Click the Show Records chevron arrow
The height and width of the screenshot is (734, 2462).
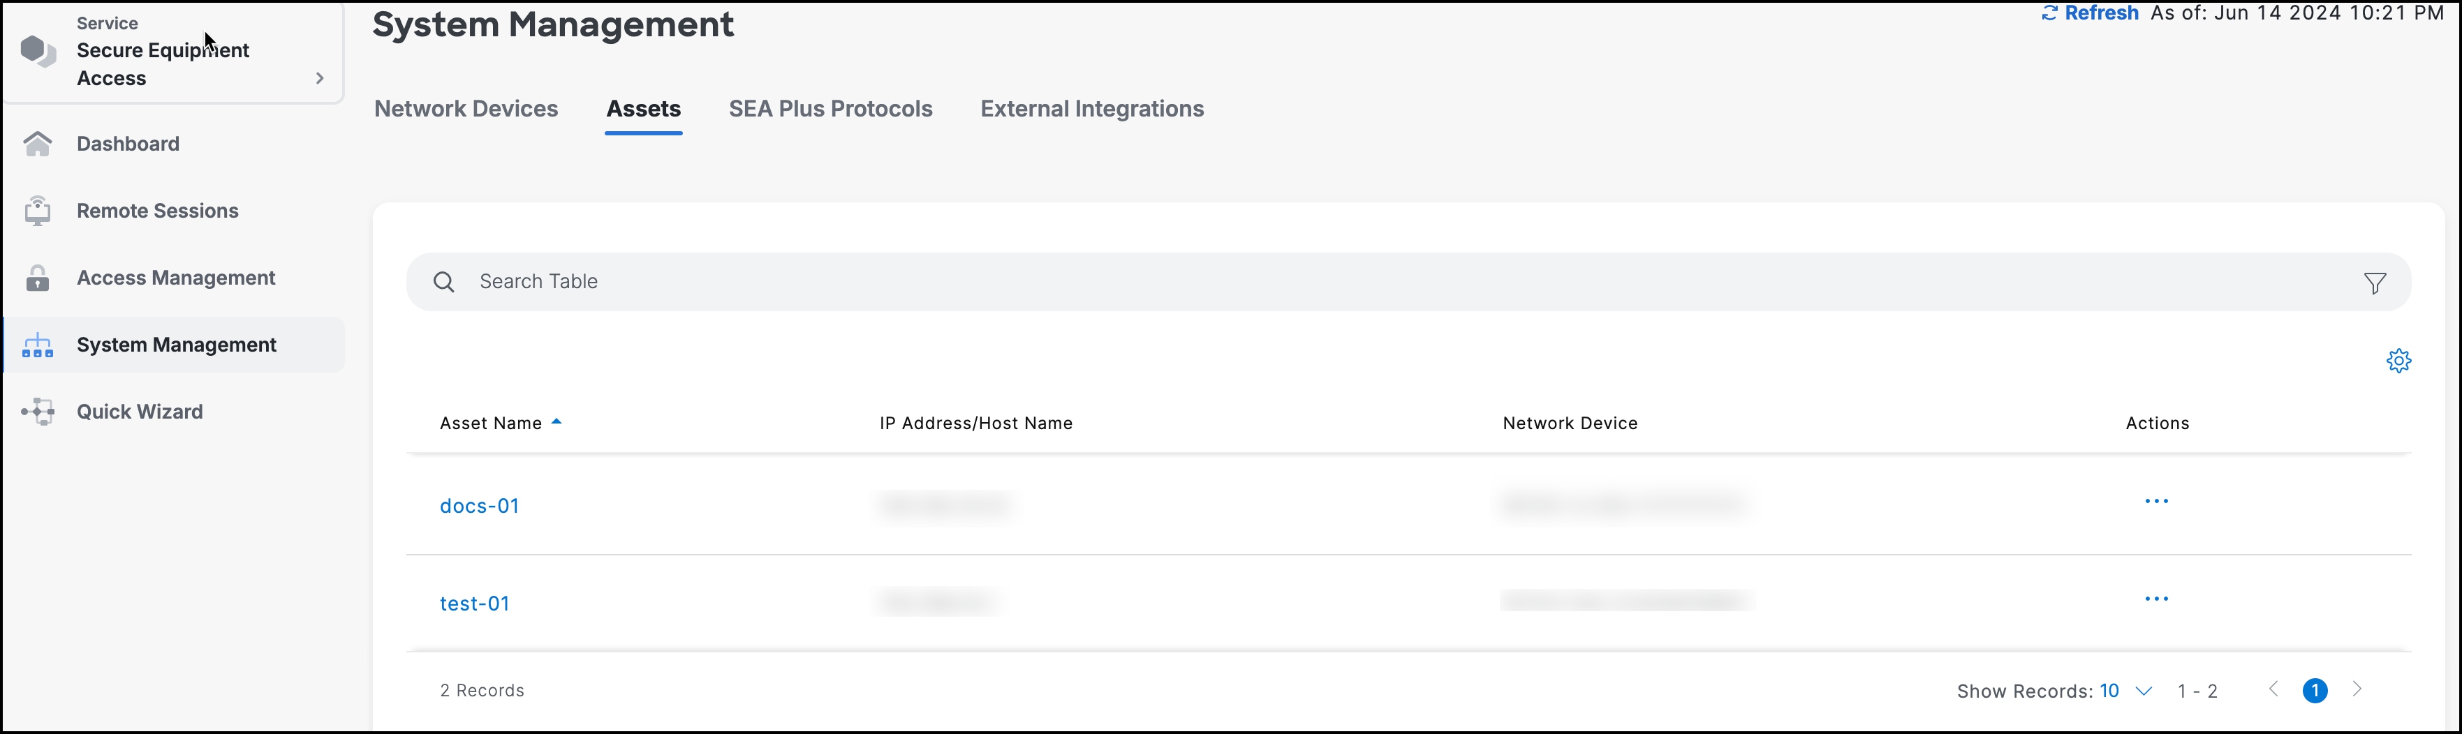click(x=2144, y=691)
